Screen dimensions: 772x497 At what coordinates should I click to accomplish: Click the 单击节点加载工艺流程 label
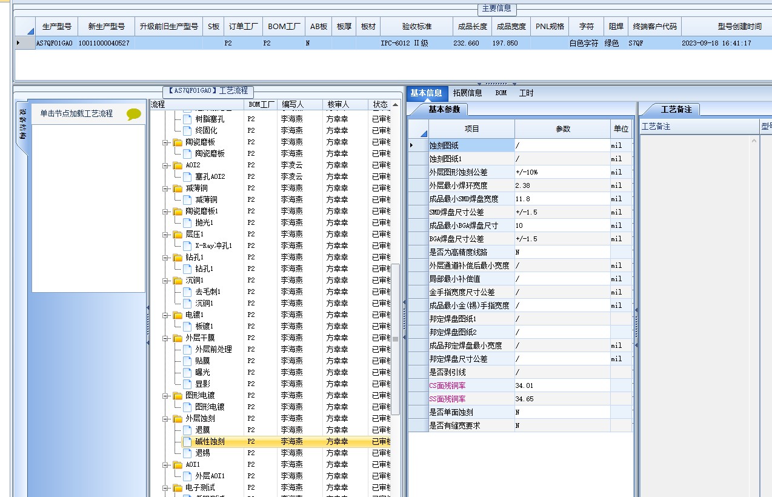pos(76,113)
